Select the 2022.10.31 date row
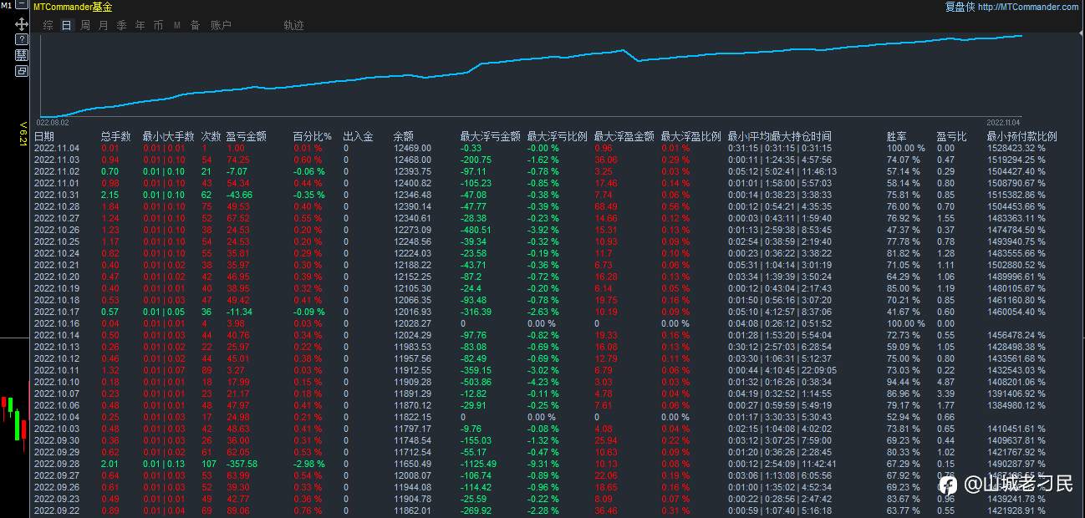 540,195
